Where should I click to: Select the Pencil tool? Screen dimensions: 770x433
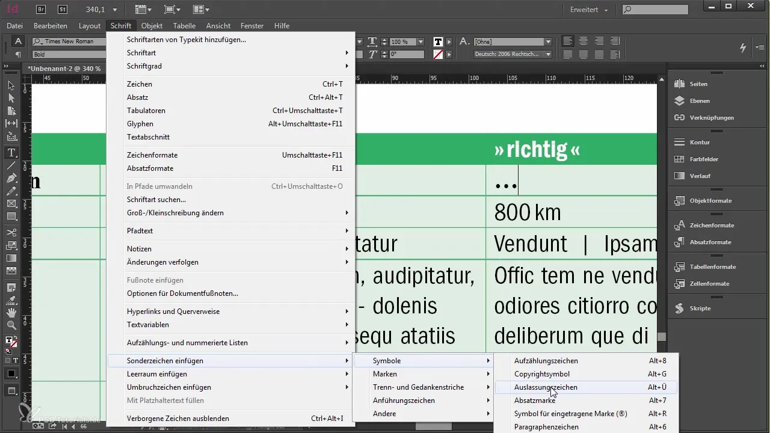click(x=11, y=191)
